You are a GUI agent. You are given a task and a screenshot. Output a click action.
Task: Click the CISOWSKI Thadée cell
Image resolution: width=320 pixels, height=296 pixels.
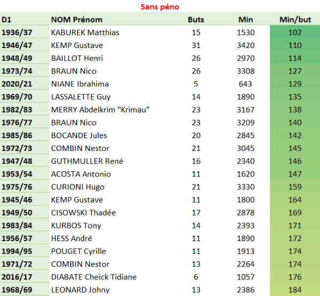(83, 213)
